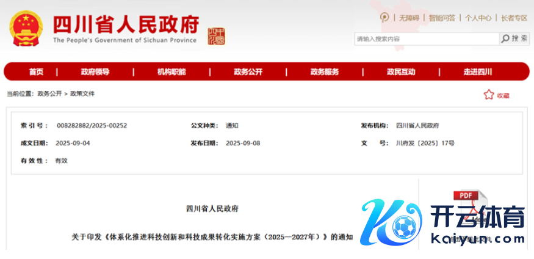Open 政民互动 navigation menu
Screen dimensions: 534x259
tap(401, 71)
